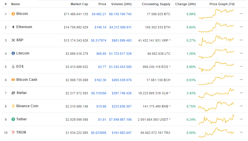Image resolution: width=248 pixels, height=141 pixels.
Task: Open the Tether name link
Action: point(22,119)
